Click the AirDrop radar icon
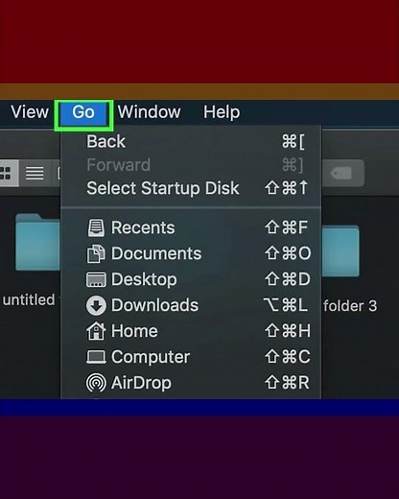Image resolution: width=399 pixels, height=499 pixels. point(96,383)
